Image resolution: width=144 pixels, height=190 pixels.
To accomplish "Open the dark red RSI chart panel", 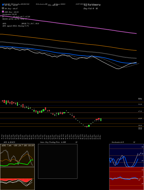I will [126, 178].
